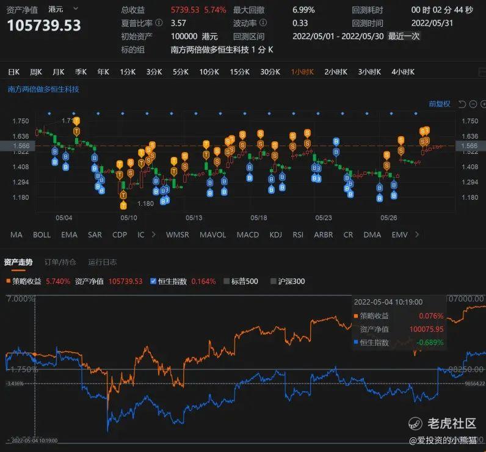Screen dimensions: 486x452
Task: Click the 前复权 adjustment button
Action: pos(440,104)
